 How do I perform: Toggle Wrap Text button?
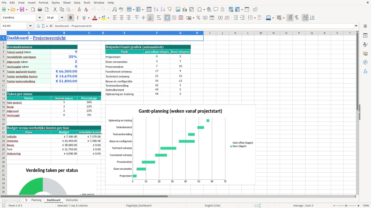(159, 18)
